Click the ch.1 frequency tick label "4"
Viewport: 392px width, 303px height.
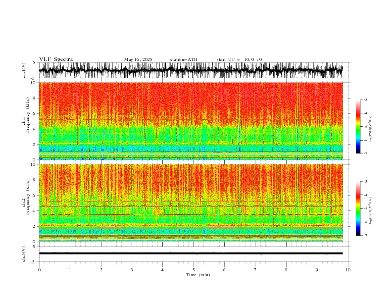click(x=35, y=129)
